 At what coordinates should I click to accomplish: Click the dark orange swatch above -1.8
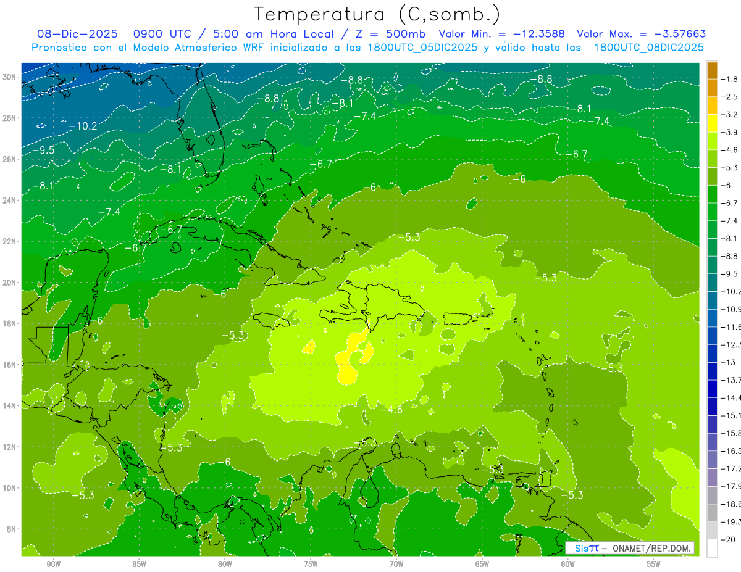tap(712, 70)
